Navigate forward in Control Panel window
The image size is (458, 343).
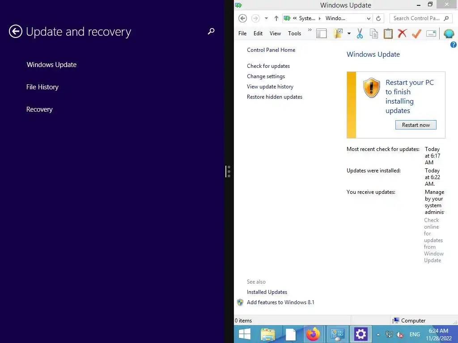coord(255,18)
